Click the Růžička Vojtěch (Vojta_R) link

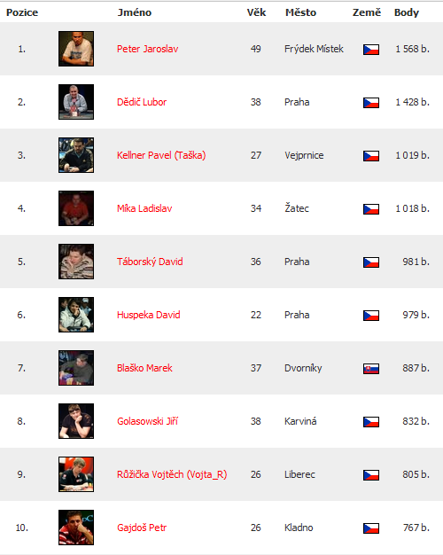[x=172, y=474]
